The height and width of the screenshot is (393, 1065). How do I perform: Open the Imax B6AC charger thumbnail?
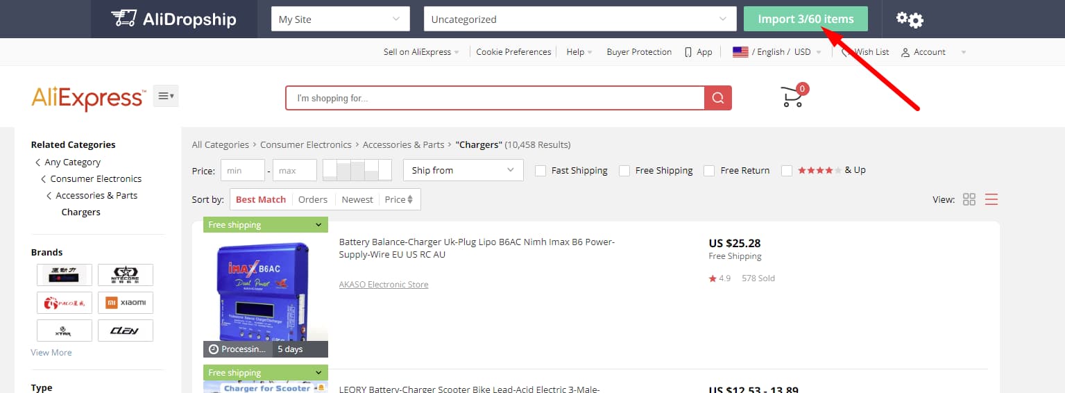click(x=266, y=295)
